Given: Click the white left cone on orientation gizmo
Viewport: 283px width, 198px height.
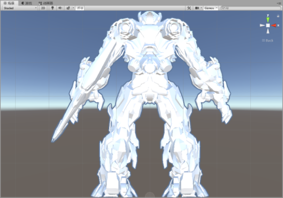Looking at the screenshot, I should tap(262, 25).
